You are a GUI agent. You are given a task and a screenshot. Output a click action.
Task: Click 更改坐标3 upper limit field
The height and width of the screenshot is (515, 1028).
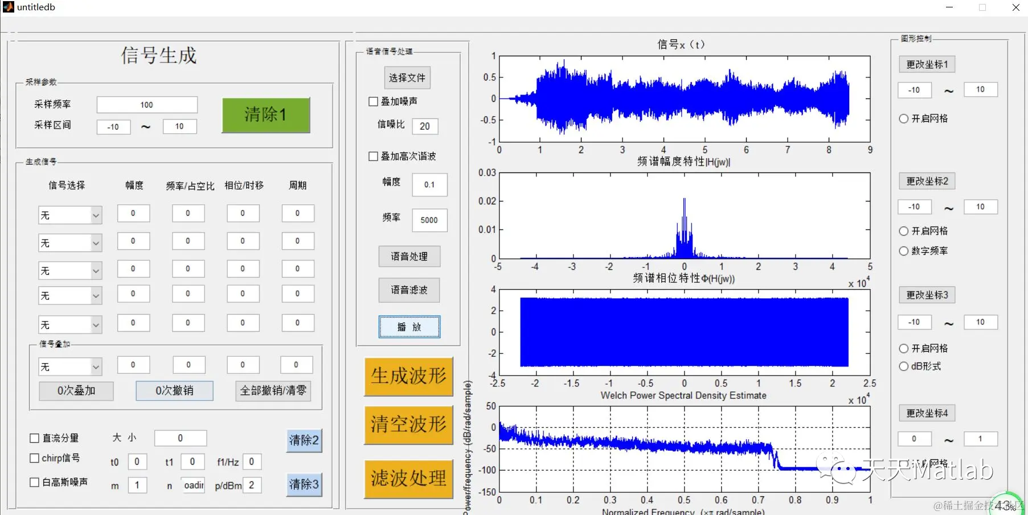[980, 322]
